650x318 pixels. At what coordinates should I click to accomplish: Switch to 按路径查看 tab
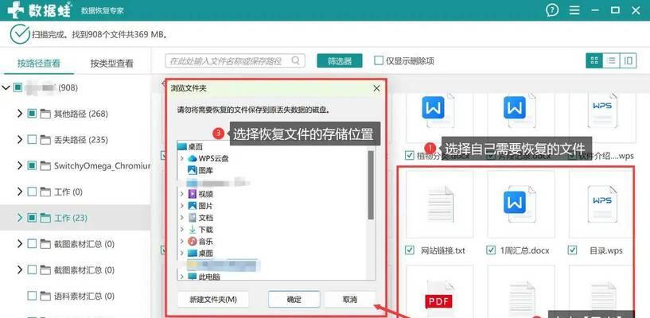pyautogui.click(x=38, y=64)
